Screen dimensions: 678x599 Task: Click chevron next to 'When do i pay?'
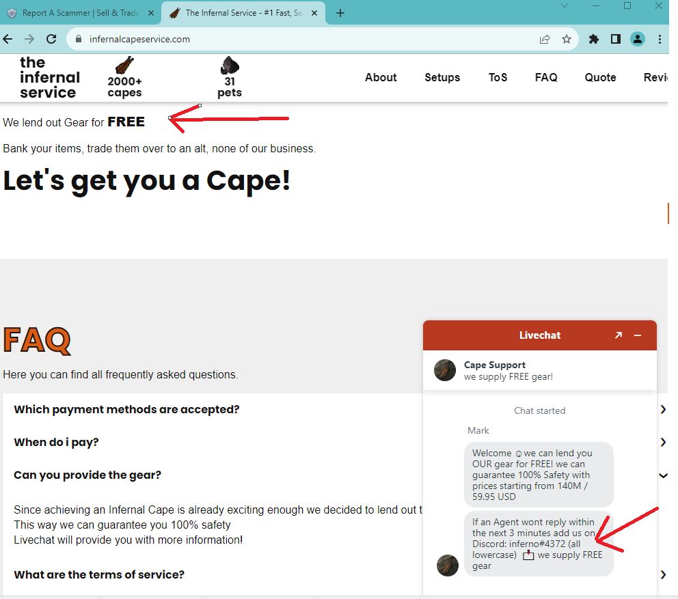[663, 442]
